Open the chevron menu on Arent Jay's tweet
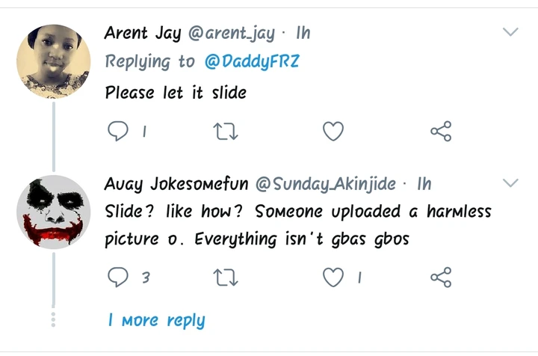Image resolution: width=538 pixels, height=356 pixels. (510, 32)
